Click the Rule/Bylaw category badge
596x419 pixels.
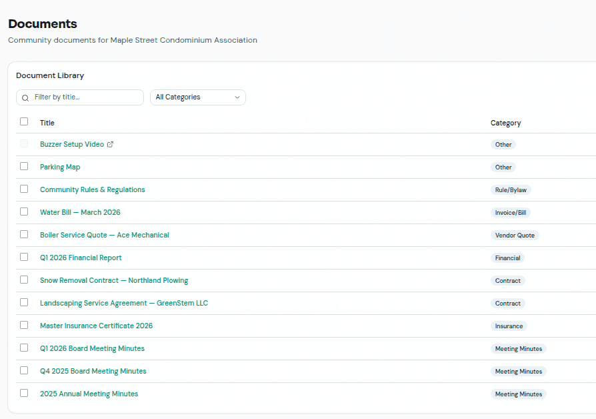pos(511,190)
